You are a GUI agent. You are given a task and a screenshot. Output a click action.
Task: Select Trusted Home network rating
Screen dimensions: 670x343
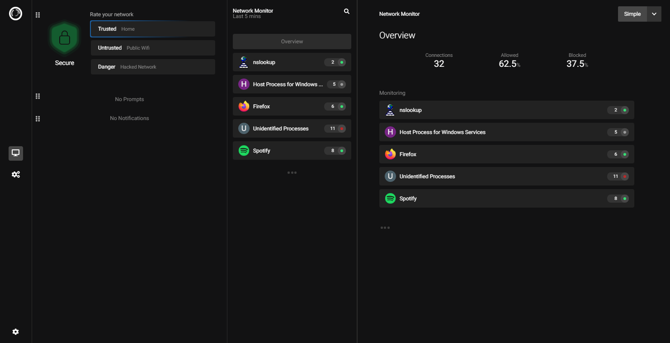153,29
